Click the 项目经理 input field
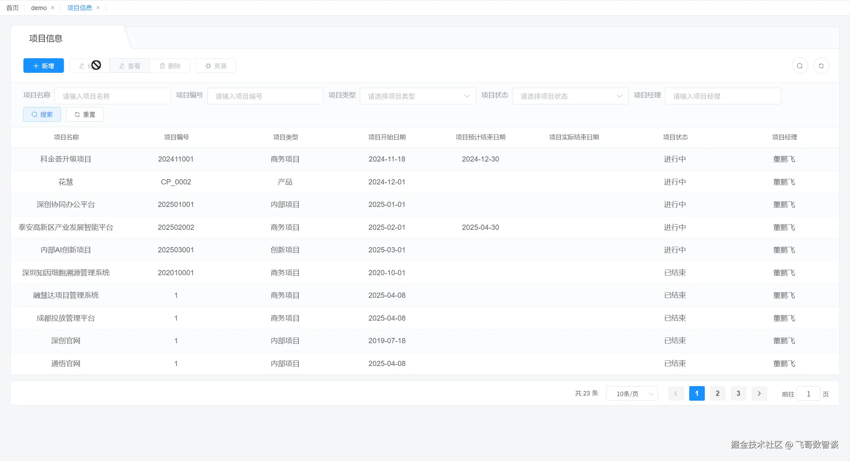Viewport: 850px width, 461px height. pyautogui.click(x=723, y=96)
